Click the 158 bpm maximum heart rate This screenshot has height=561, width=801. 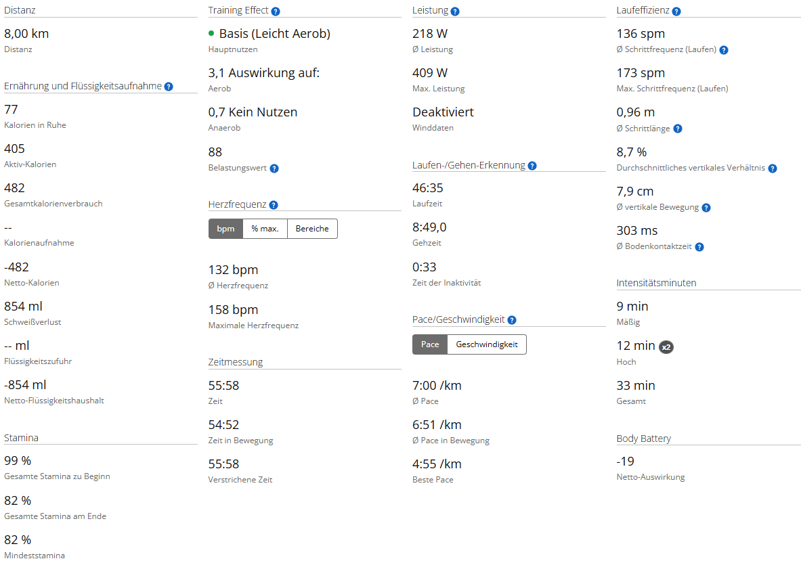pyautogui.click(x=233, y=310)
